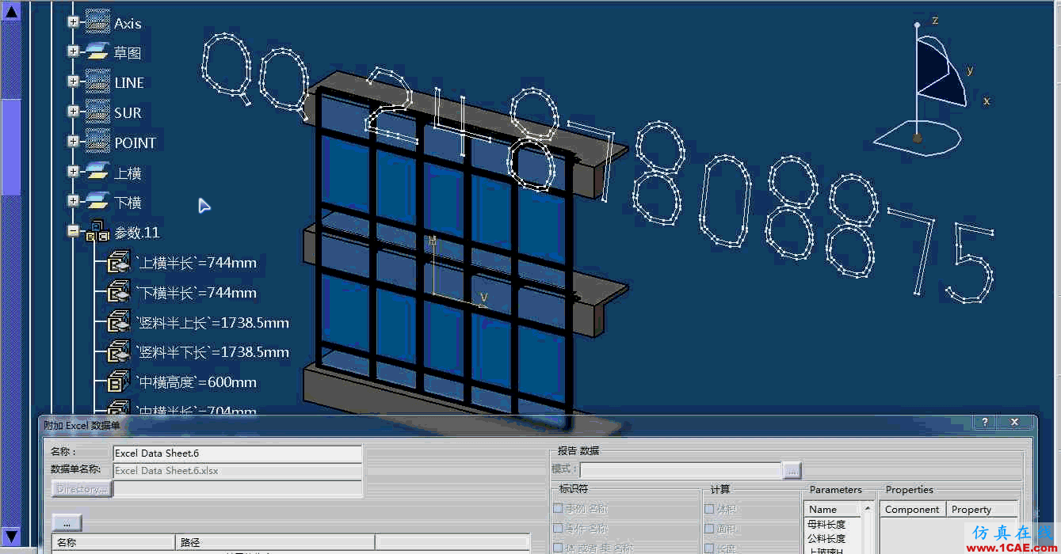Image resolution: width=1061 pixels, height=554 pixels.
Task: Click the SUR geometrical set icon
Action: pos(97,112)
